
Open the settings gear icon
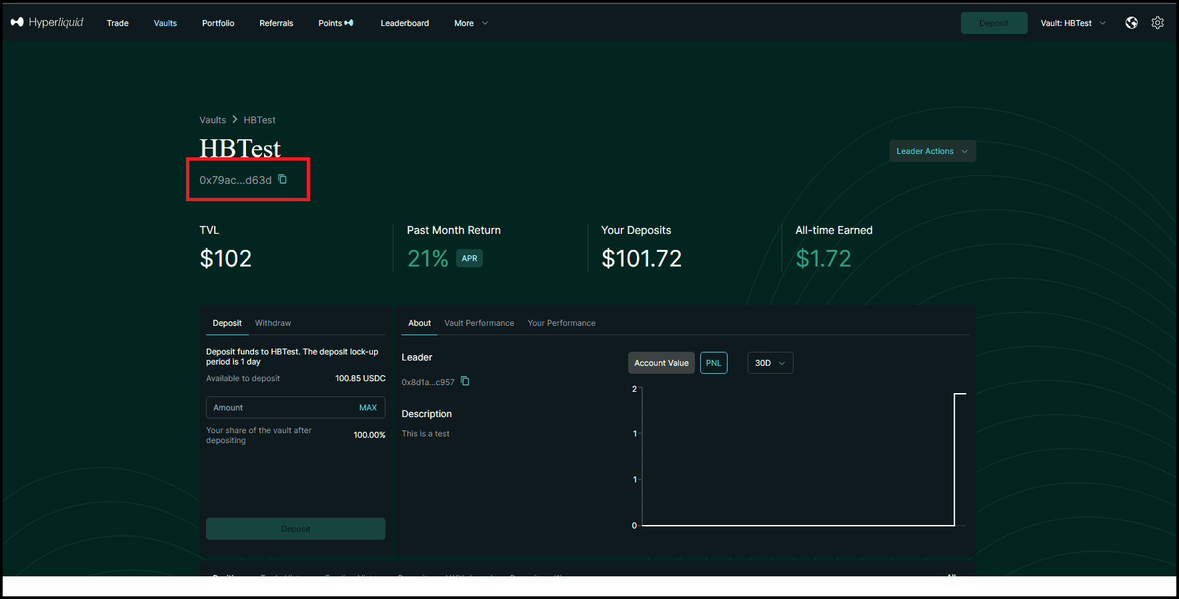click(x=1158, y=23)
